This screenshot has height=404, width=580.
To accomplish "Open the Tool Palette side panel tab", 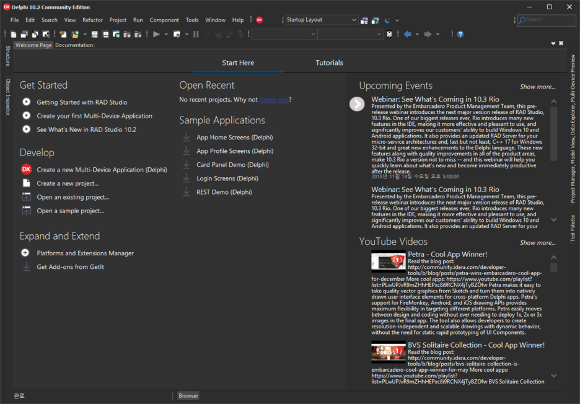I will (573, 228).
